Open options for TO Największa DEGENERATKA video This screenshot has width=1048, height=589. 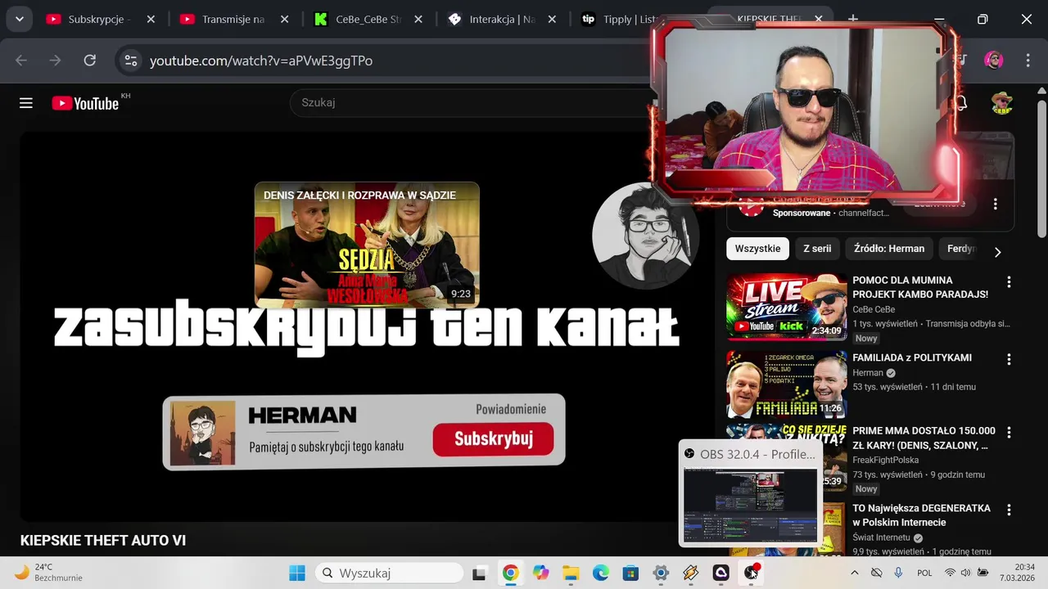tap(1009, 510)
